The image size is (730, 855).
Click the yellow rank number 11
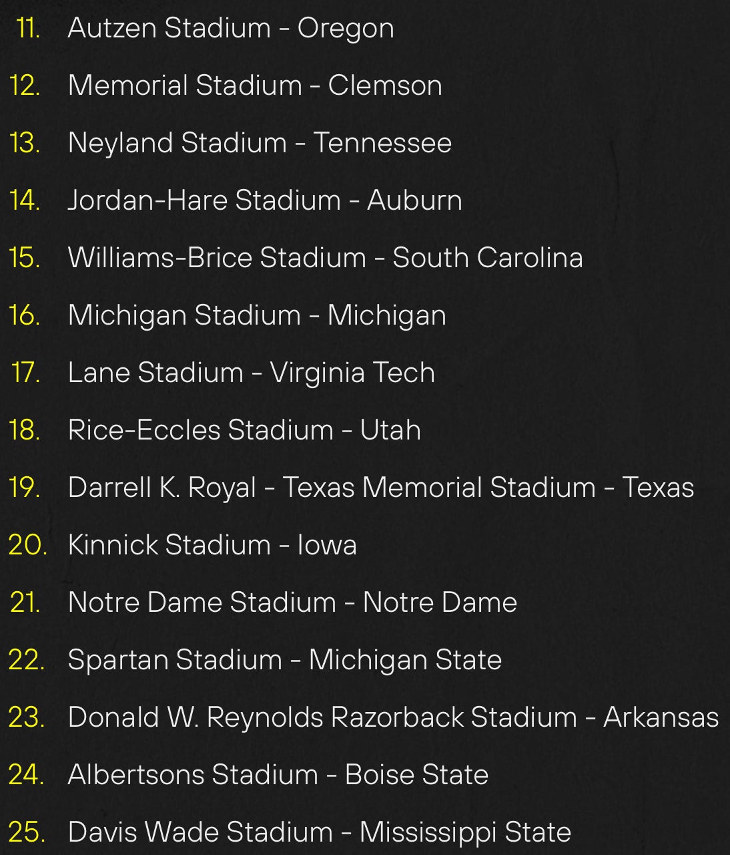point(28,28)
